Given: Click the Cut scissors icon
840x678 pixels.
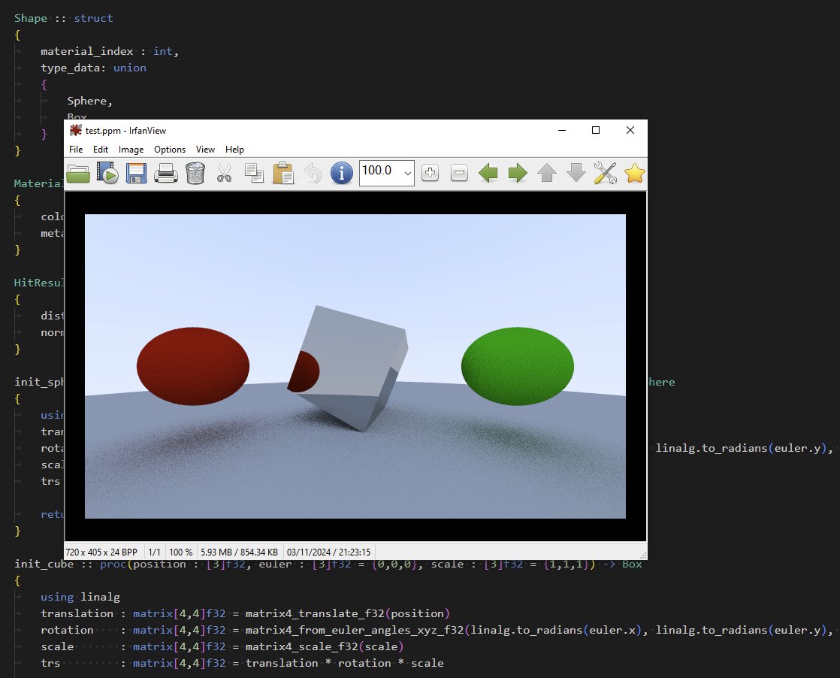Looking at the screenshot, I should tap(225, 173).
